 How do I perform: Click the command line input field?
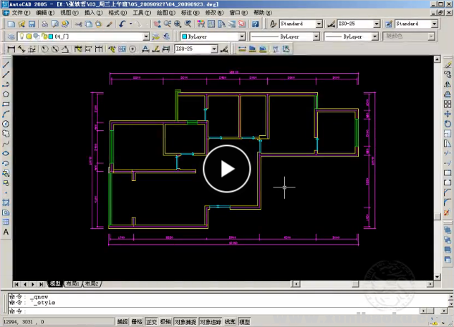point(215,311)
